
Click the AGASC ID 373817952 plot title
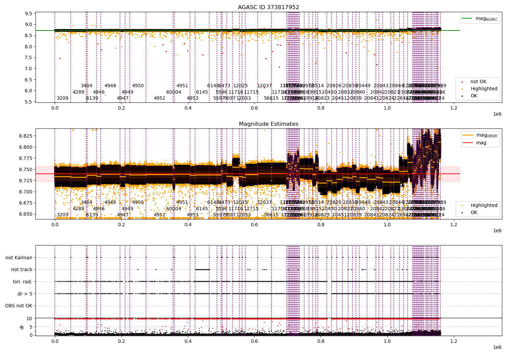point(268,7)
